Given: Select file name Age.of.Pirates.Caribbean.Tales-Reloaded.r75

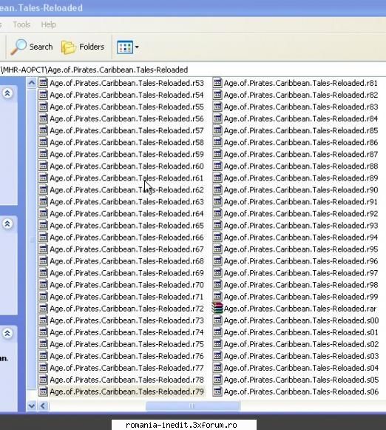Looking at the screenshot, I should [127, 344].
